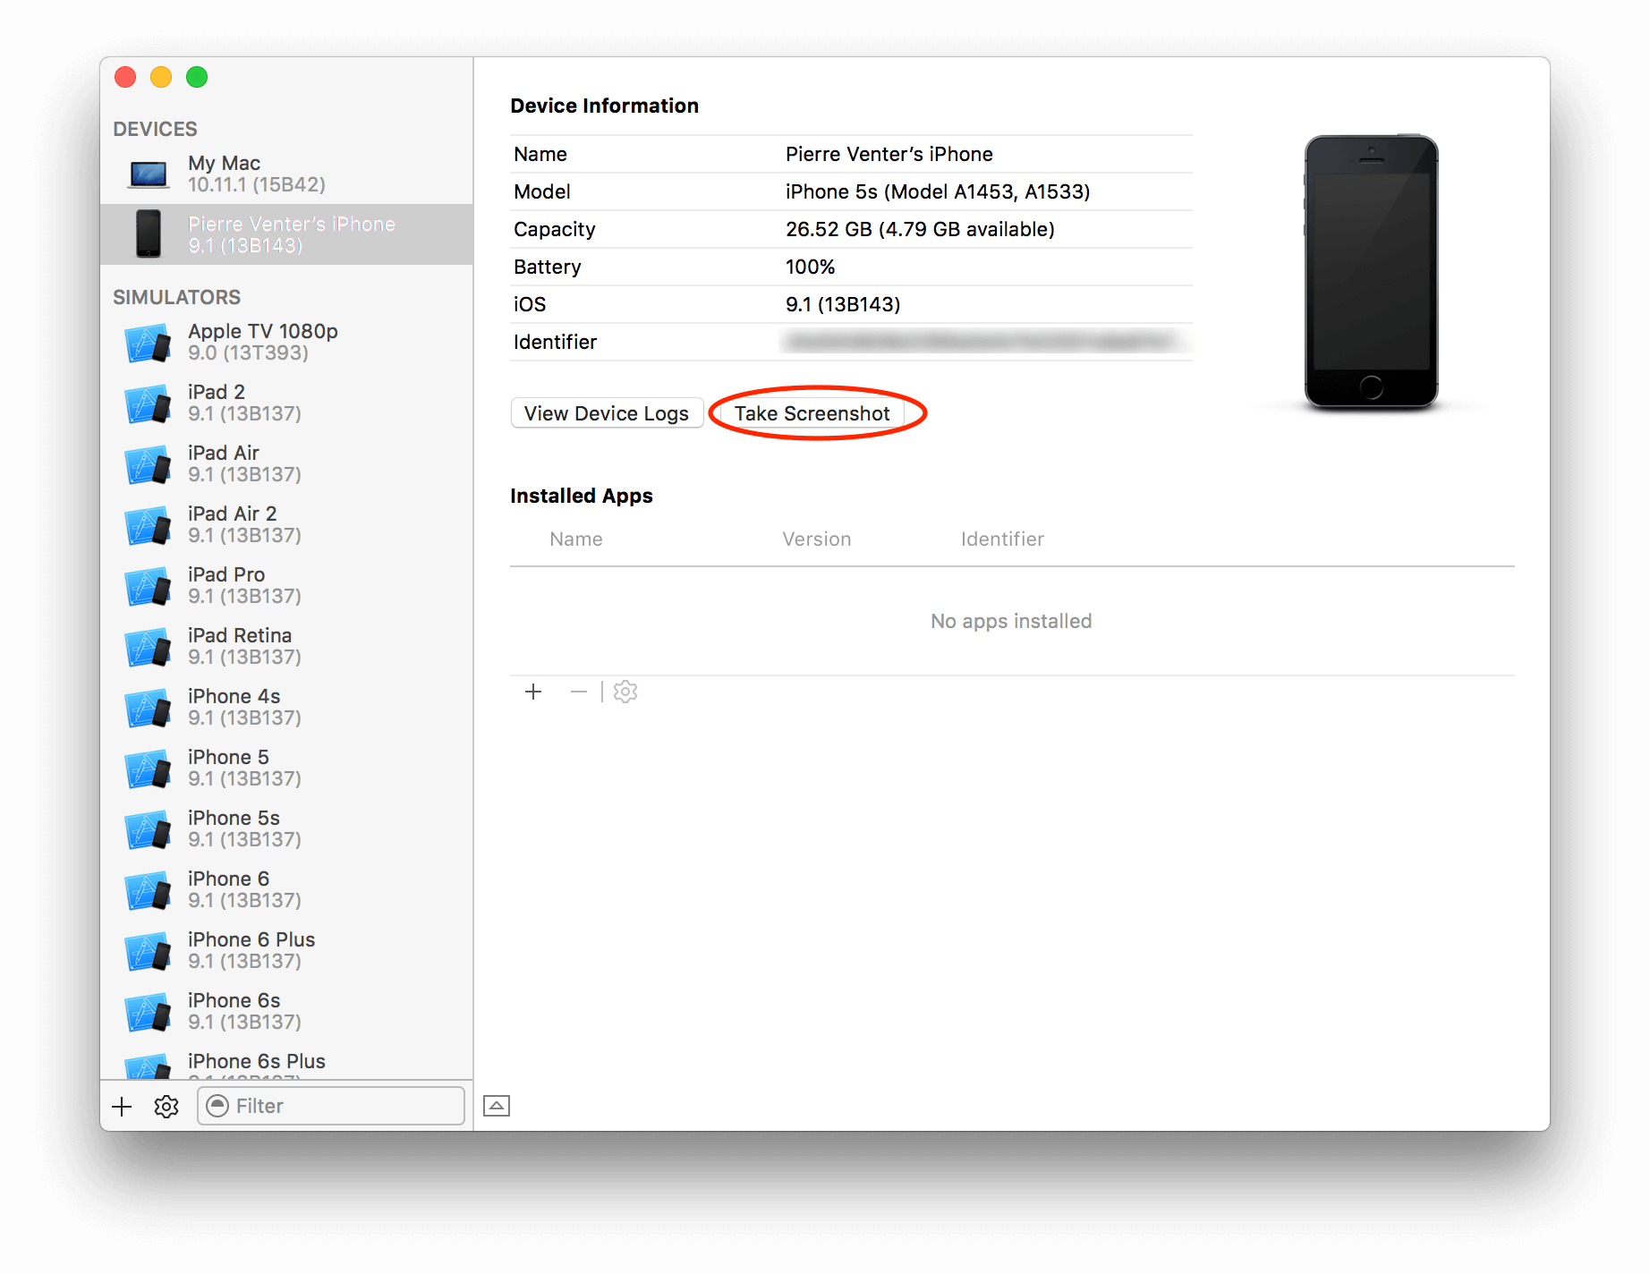Select the DEVICES section header
This screenshot has width=1650, height=1274.
pyautogui.click(x=155, y=128)
